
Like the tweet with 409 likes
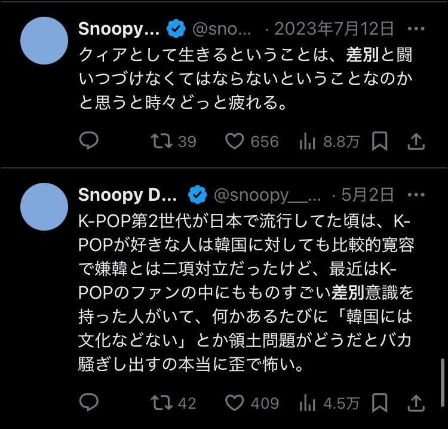(235, 403)
